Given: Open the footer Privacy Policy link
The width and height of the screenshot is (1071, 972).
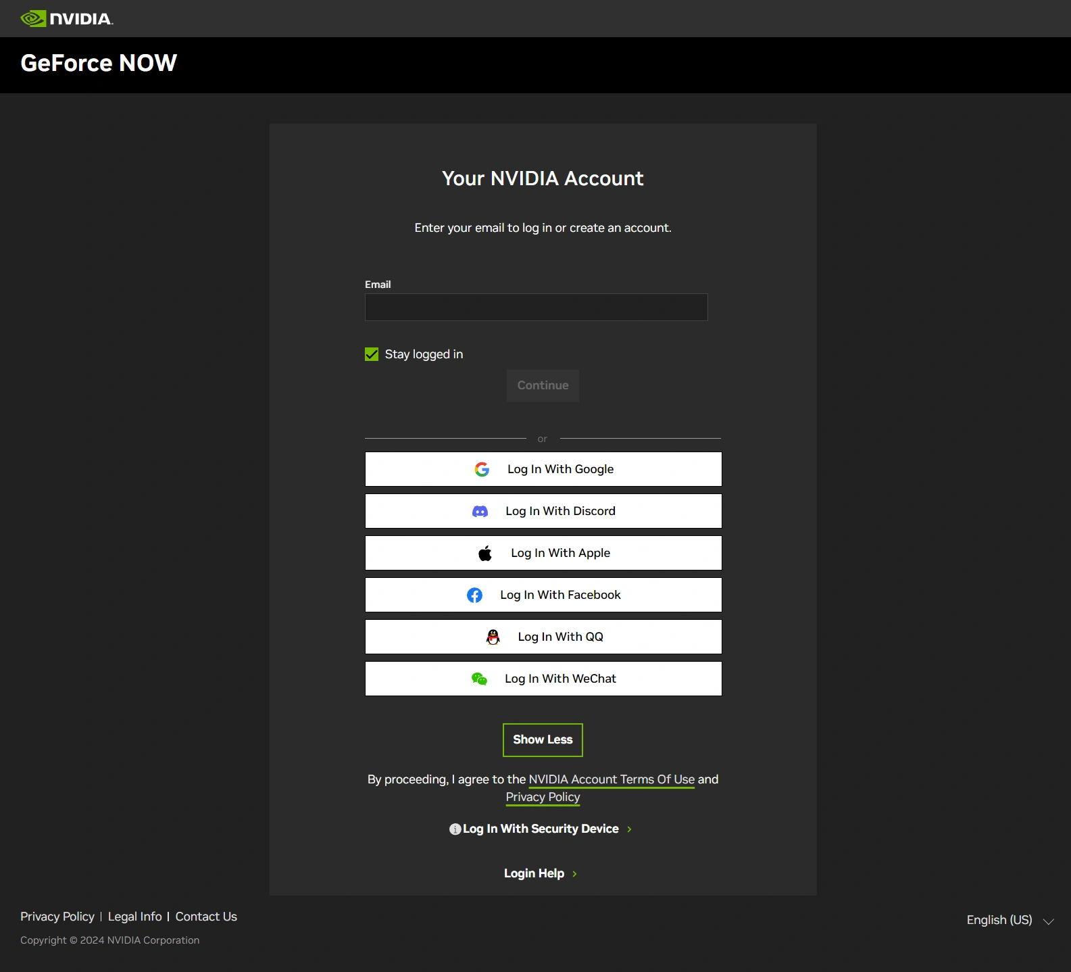Looking at the screenshot, I should (x=57, y=917).
